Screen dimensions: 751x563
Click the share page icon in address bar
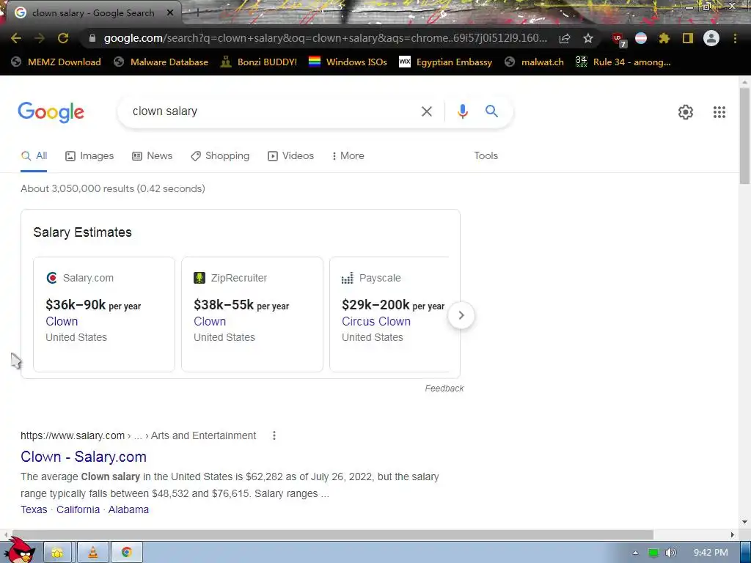565,38
